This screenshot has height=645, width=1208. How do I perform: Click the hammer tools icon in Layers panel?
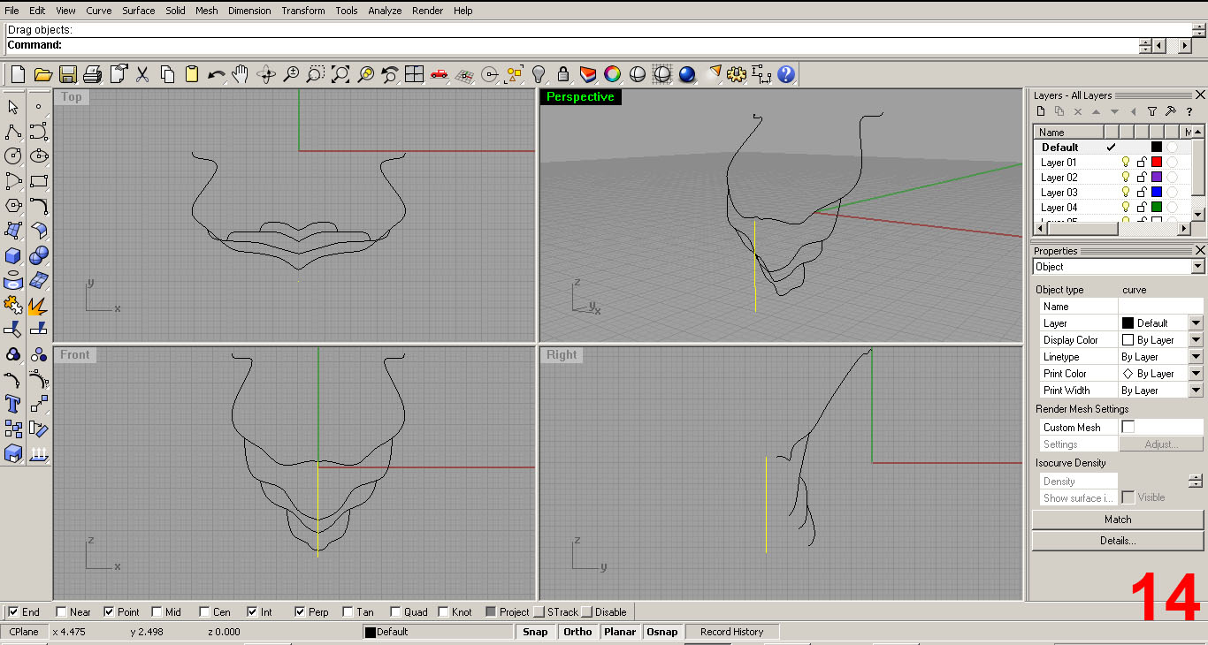[x=1170, y=111]
